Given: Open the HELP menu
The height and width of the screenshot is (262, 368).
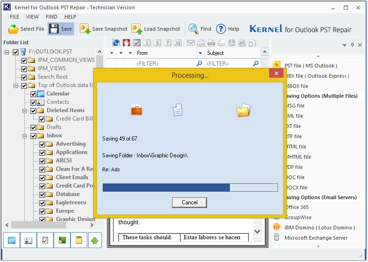Looking at the screenshot, I should pos(70,17).
